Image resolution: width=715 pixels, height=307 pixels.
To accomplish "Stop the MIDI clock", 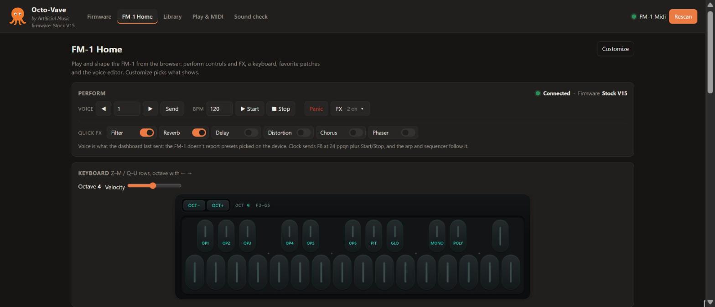I will click(281, 109).
